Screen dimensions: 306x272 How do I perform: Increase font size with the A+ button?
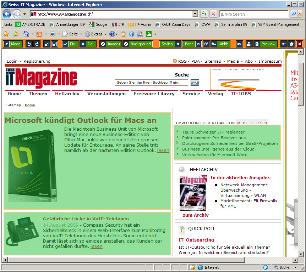point(206,44)
